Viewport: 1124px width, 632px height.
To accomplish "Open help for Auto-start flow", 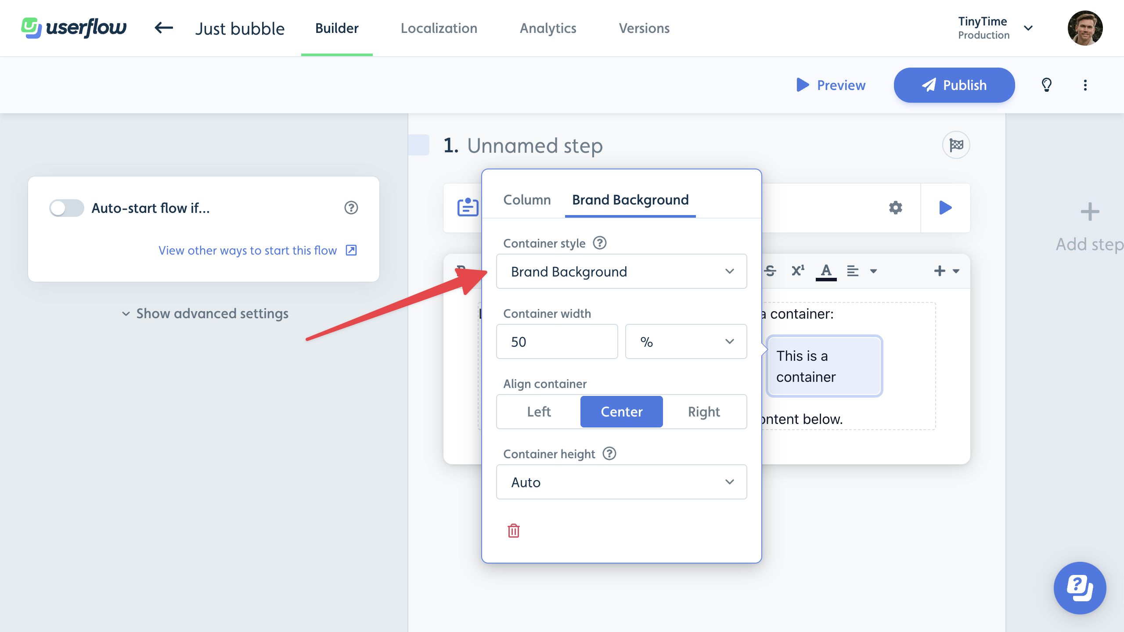I will 351,208.
